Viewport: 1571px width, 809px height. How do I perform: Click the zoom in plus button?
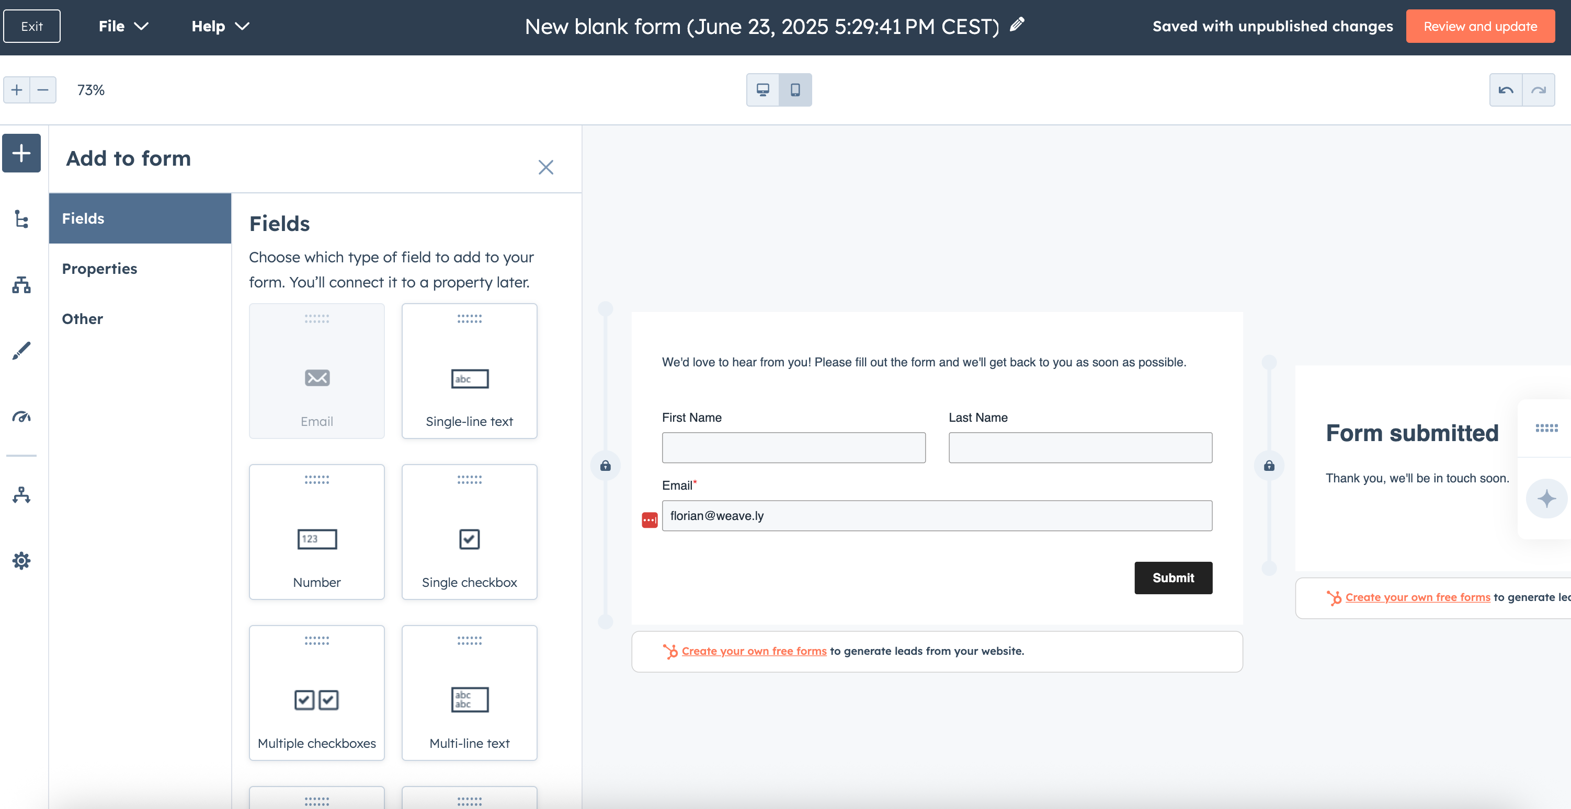pos(17,90)
